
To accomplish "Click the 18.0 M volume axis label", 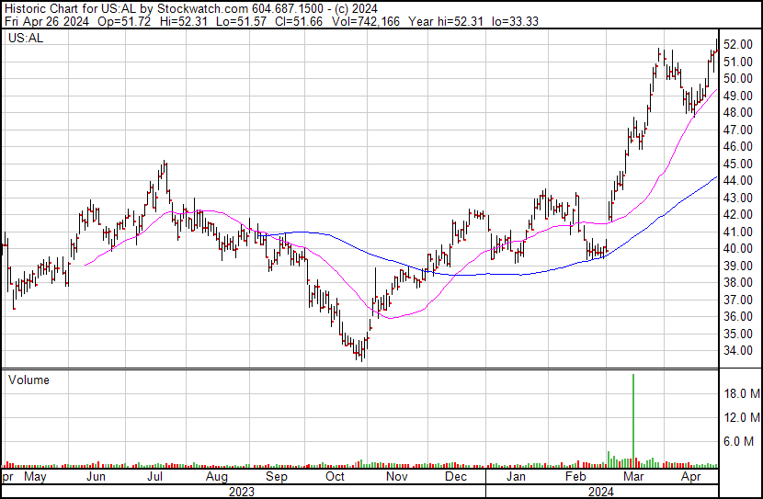I will 740,393.
